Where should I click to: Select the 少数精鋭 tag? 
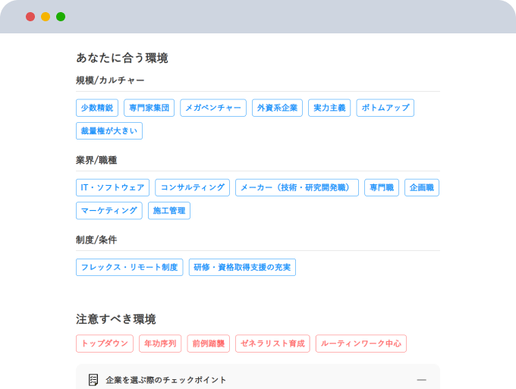pos(97,108)
